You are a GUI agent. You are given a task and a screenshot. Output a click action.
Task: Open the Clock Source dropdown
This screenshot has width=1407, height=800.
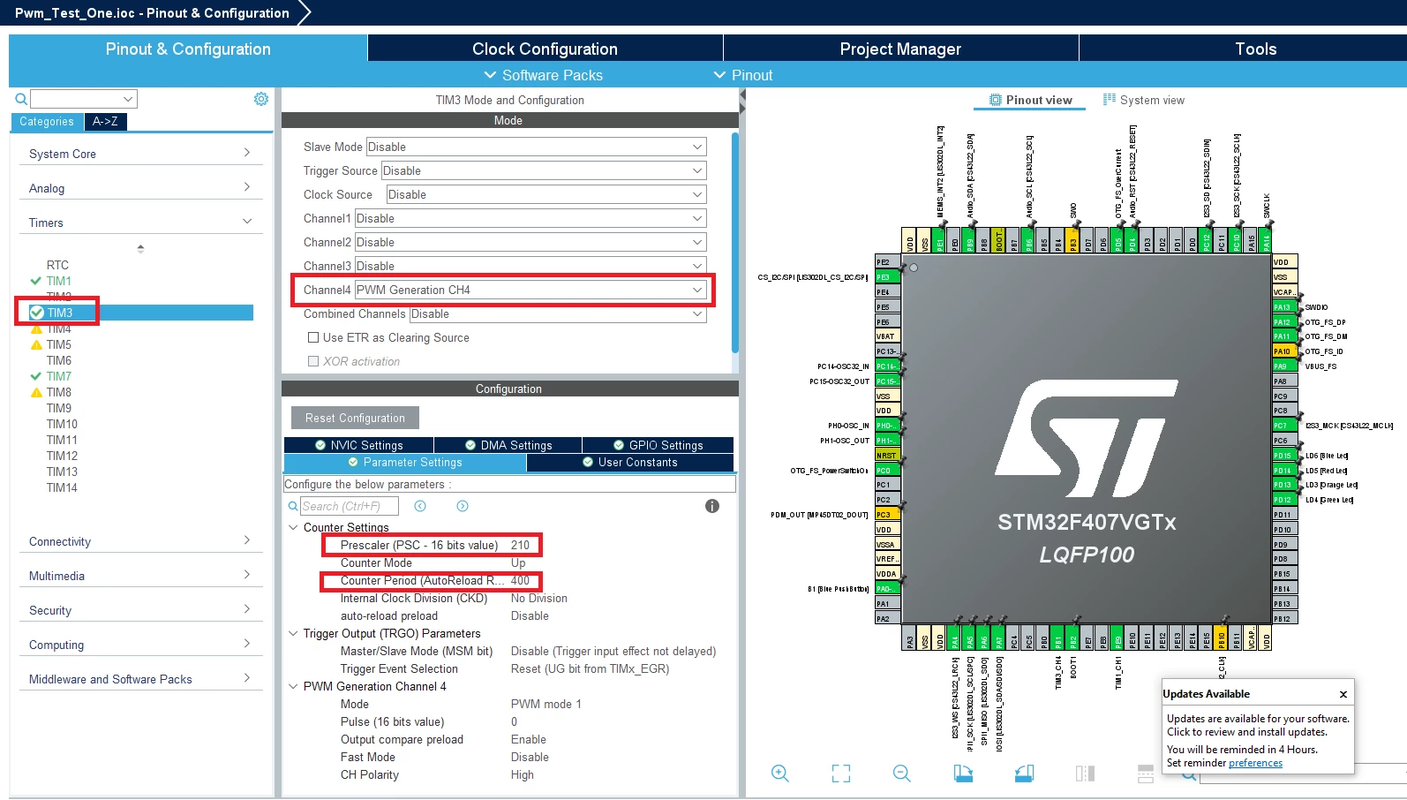point(546,194)
